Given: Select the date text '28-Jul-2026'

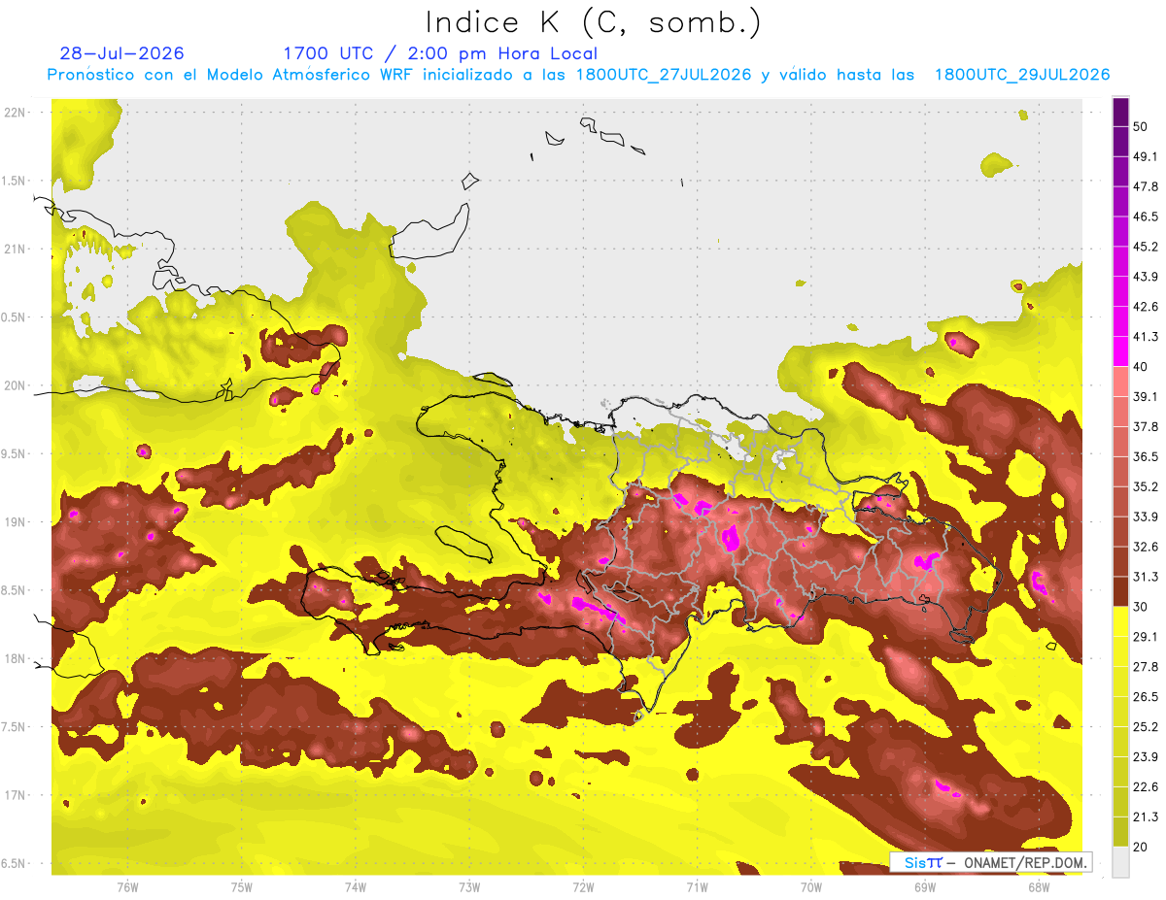Looking at the screenshot, I should [x=122, y=53].
